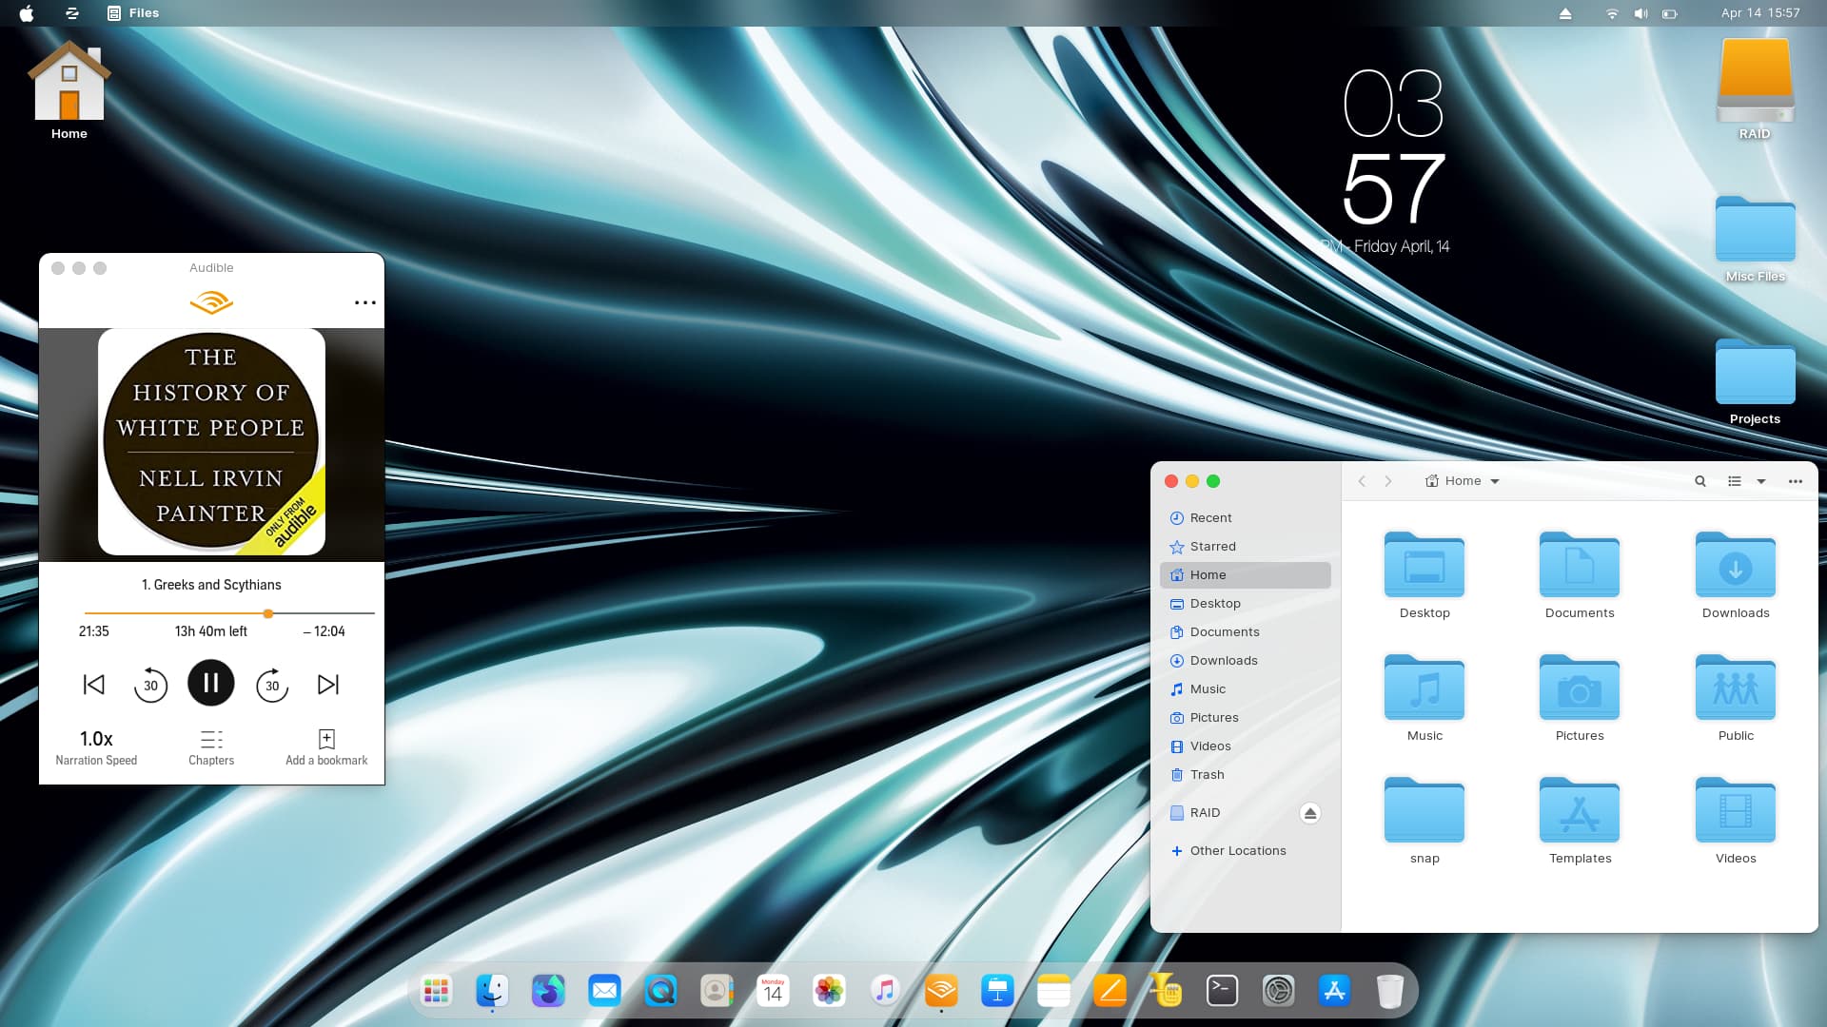Click the volume icon in menu bar
The height and width of the screenshot is (1027, 1827).
pyautogui.click(x=1640, y=13)
